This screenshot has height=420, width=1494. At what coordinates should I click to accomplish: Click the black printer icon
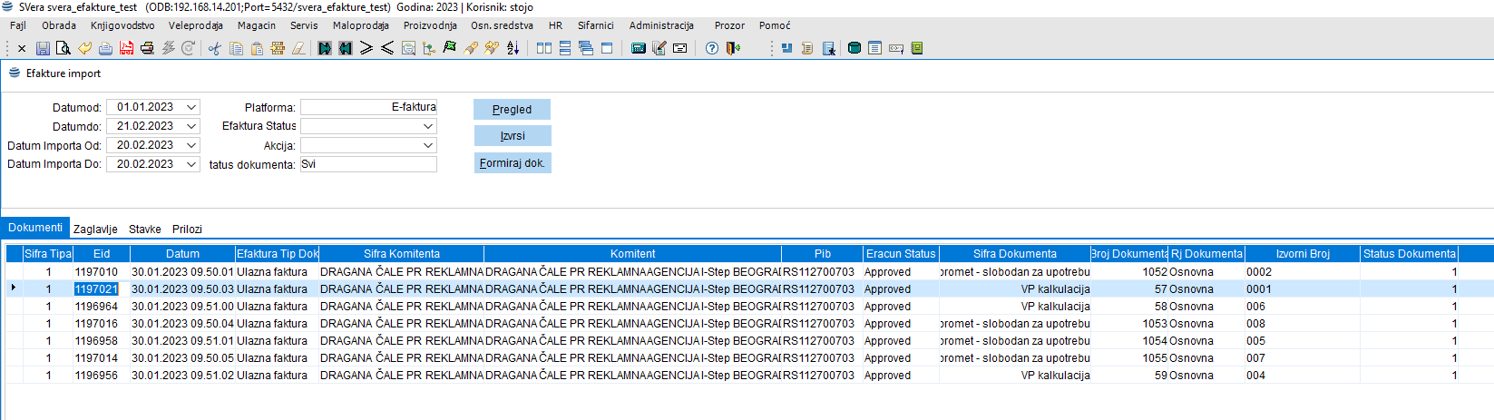[x=147, y=48]
